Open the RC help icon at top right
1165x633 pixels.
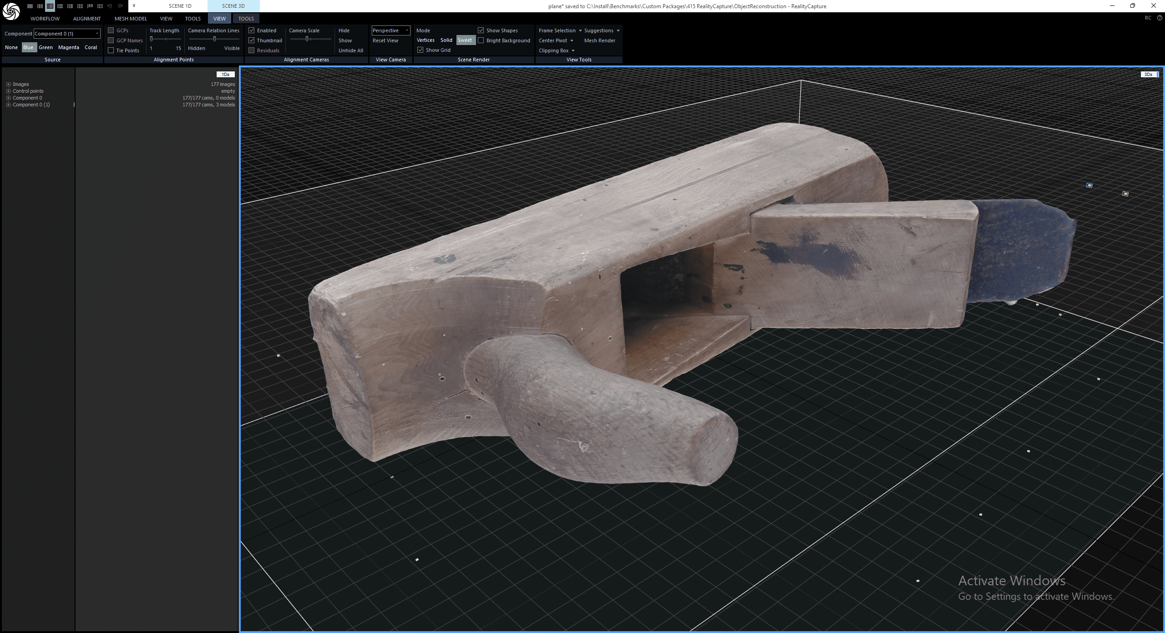(x=1160, y=18)
